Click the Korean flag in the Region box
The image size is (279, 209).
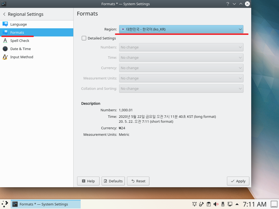pos(123,29)
